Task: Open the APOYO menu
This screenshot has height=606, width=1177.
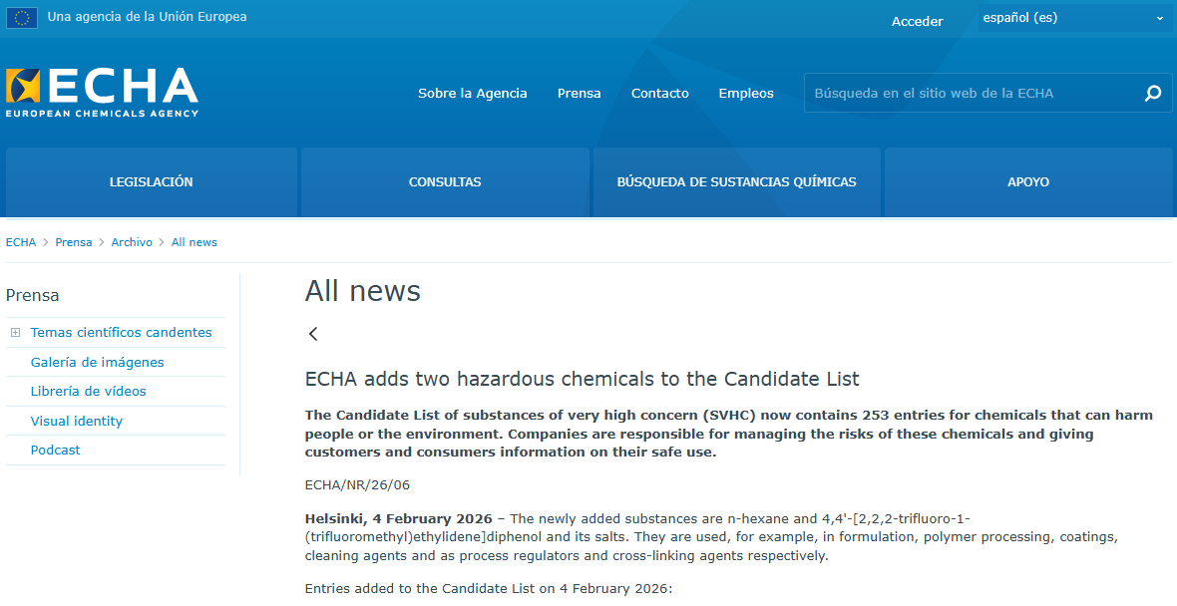Action: click(1028, 182)
